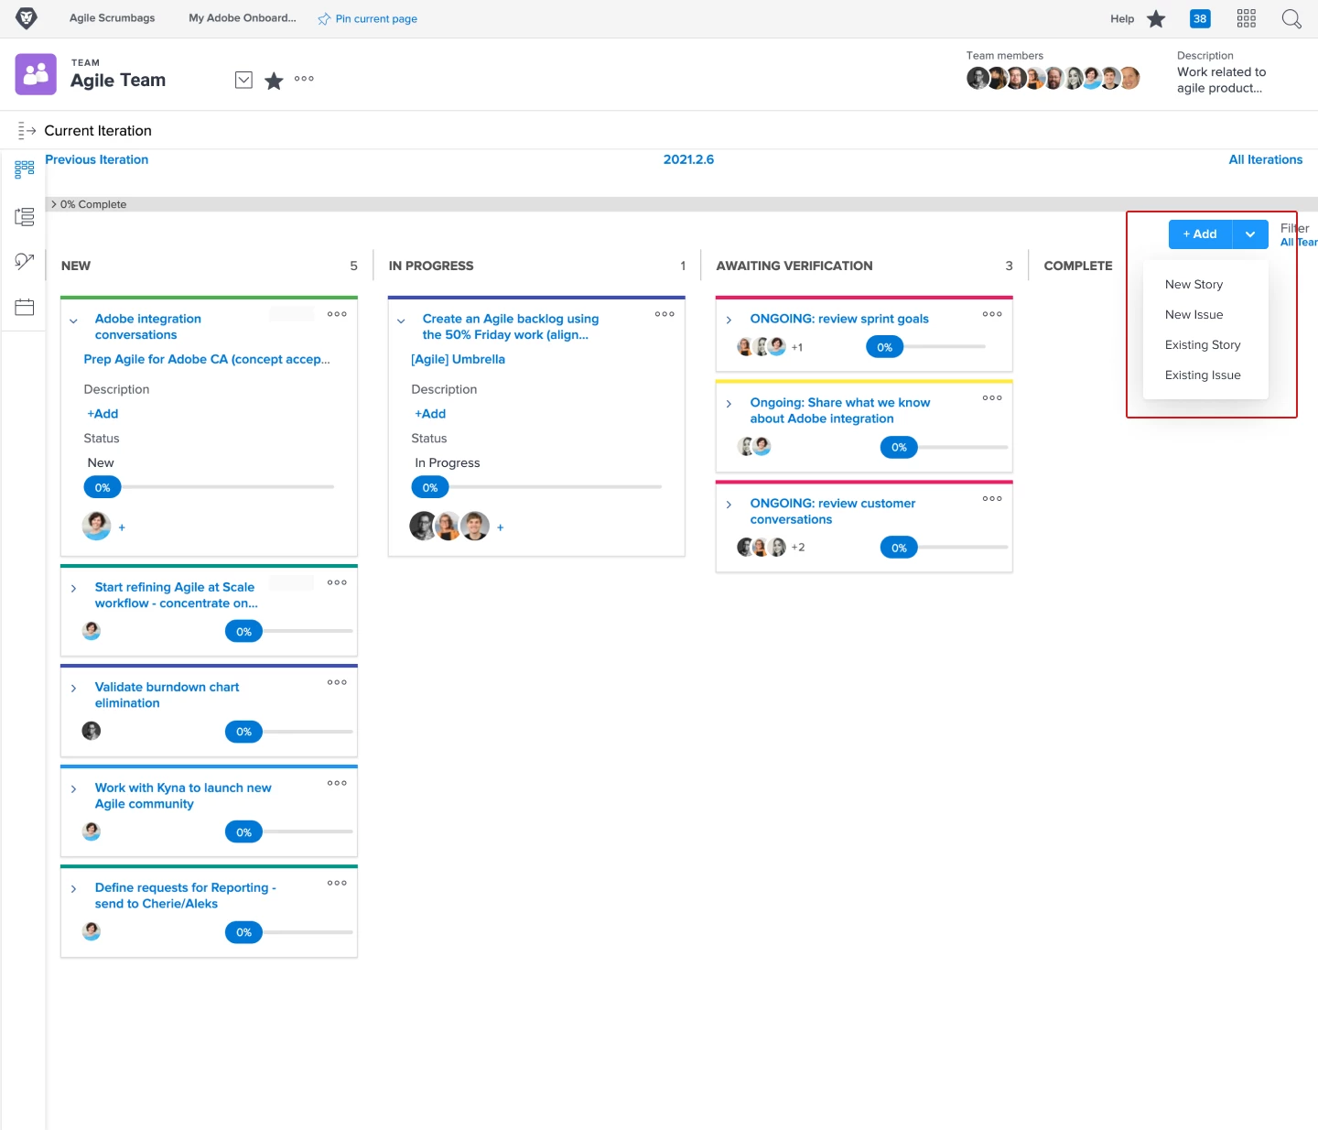Click the blue + Add button
Screen dimensions: 1318x1130
pyautogui.click(x=1200, y=234)
